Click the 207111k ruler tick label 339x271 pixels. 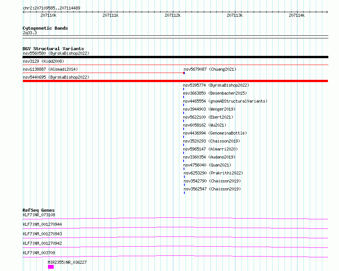click(110, 15)
